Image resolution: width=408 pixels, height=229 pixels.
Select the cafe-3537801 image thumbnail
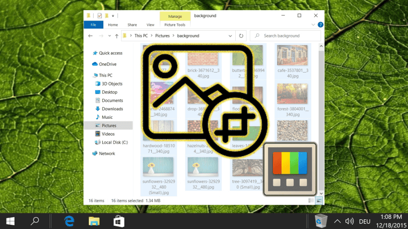pos(292,55)
